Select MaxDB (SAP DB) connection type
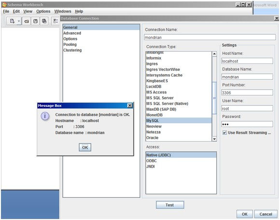This screenshot has height=220, width=280. 179,109
